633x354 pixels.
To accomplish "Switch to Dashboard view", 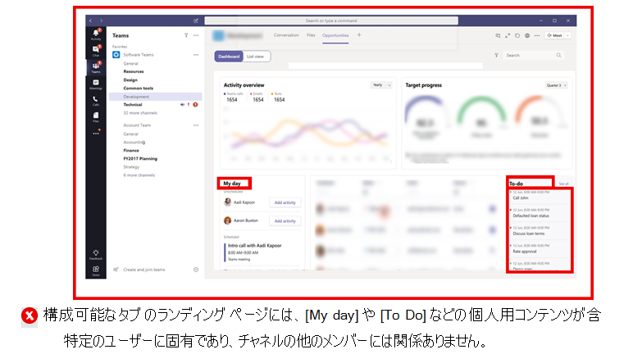I will click(229, 57).
